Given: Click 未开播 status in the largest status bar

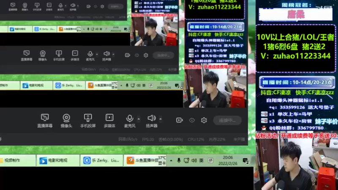Looking at the screenshot, I should coord(239,139).
